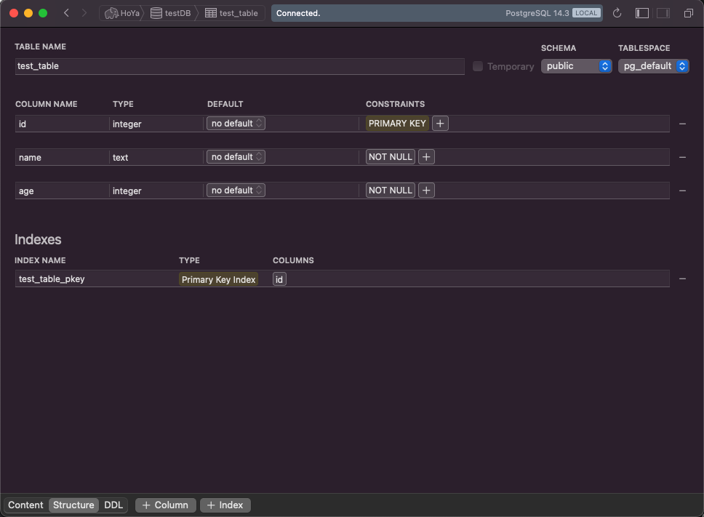Click the Connected status bar

[436, 13]
